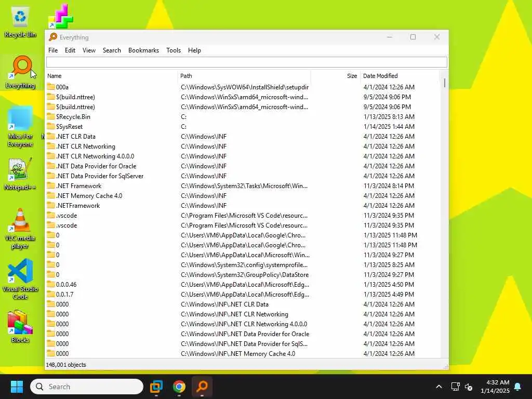Select the .NETFramework folder row
The width and height of the screenshot is (532, 399).
tap(243, 205)
